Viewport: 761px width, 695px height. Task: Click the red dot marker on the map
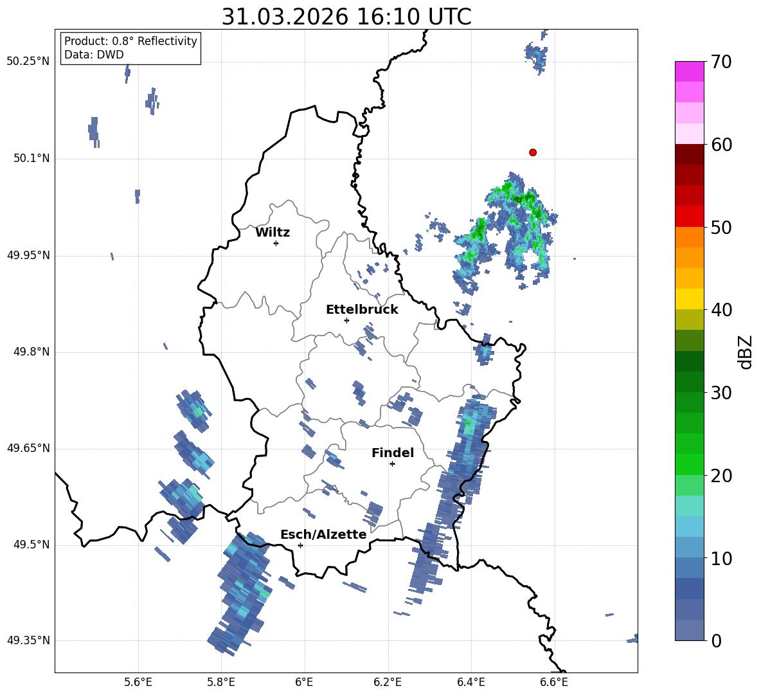point(533,152)
